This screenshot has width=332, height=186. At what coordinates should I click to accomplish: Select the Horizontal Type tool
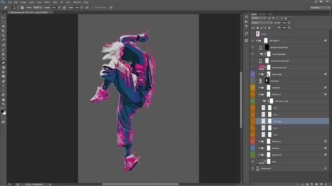pos(3,86)
